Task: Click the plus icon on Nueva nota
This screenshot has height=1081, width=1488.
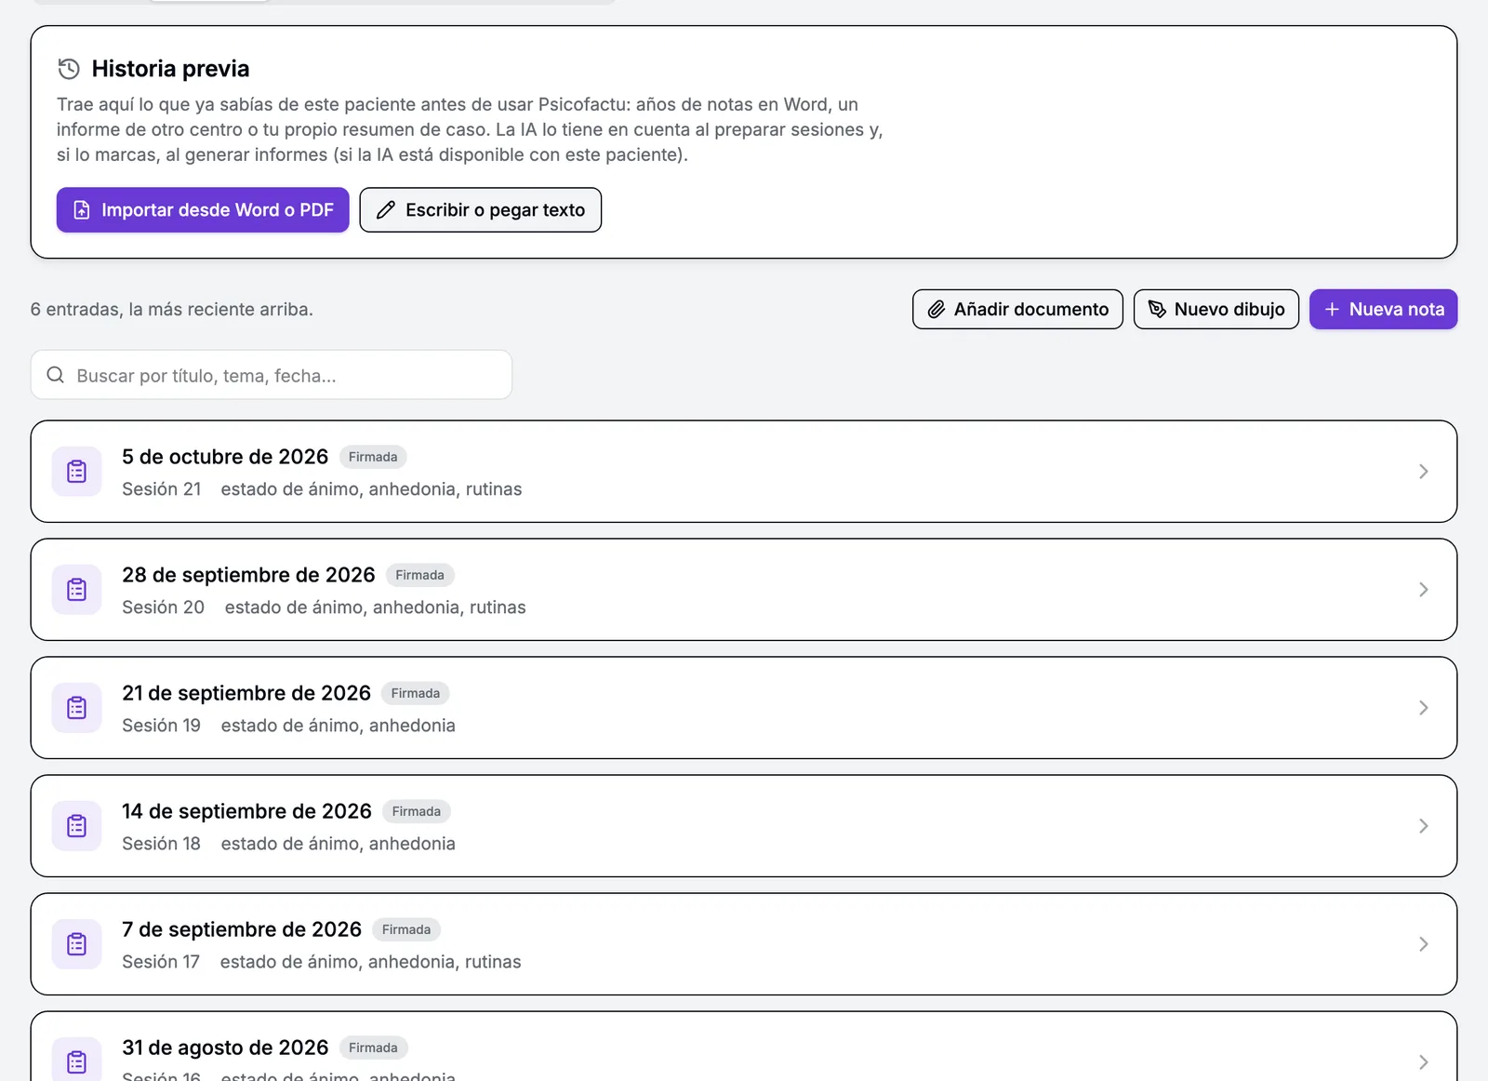Action: [x=1332, y=309]
